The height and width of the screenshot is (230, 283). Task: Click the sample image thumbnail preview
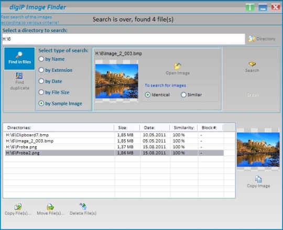pyautogui.click(x=117, y=81)
